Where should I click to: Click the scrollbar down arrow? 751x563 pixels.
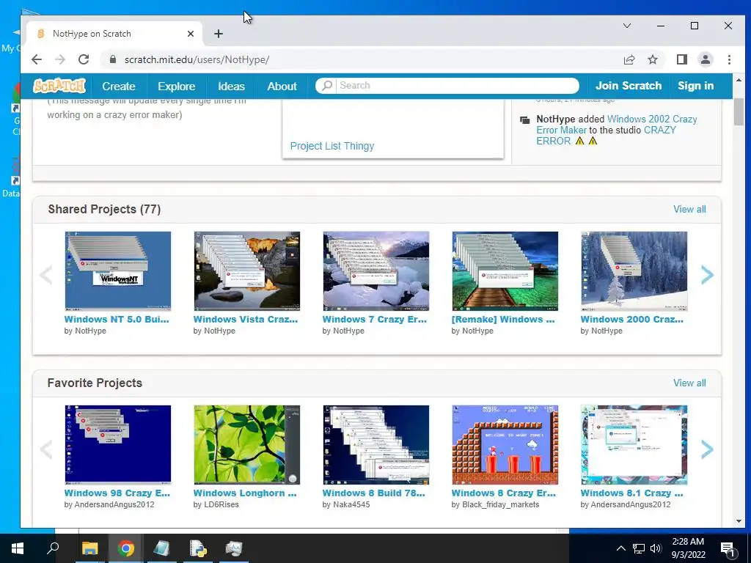tap(738, 521)
